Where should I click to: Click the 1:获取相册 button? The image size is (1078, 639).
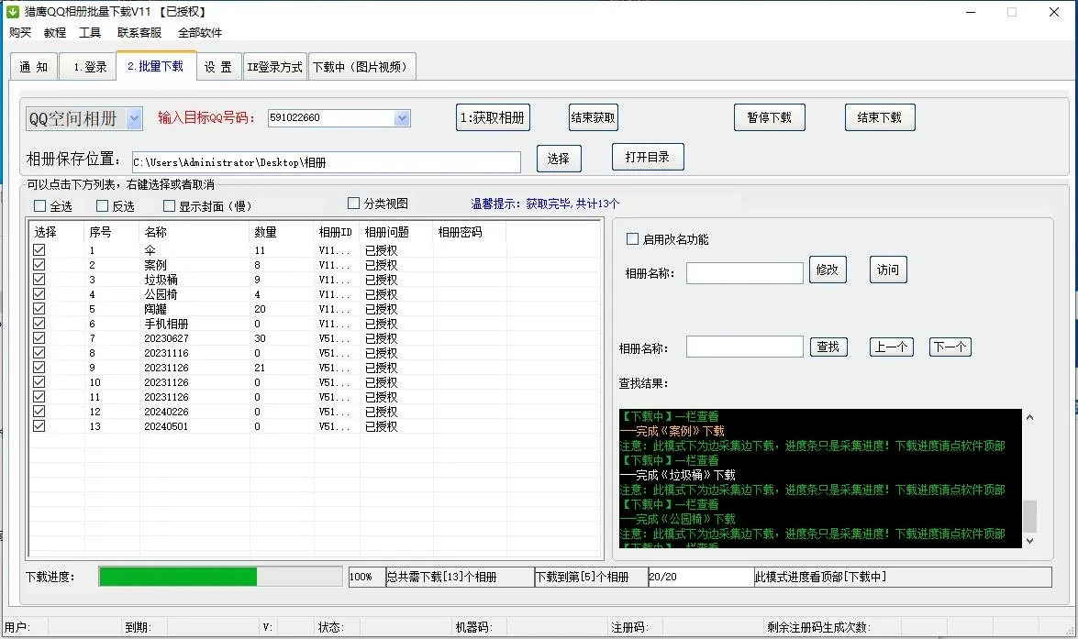tap(493, 117)
